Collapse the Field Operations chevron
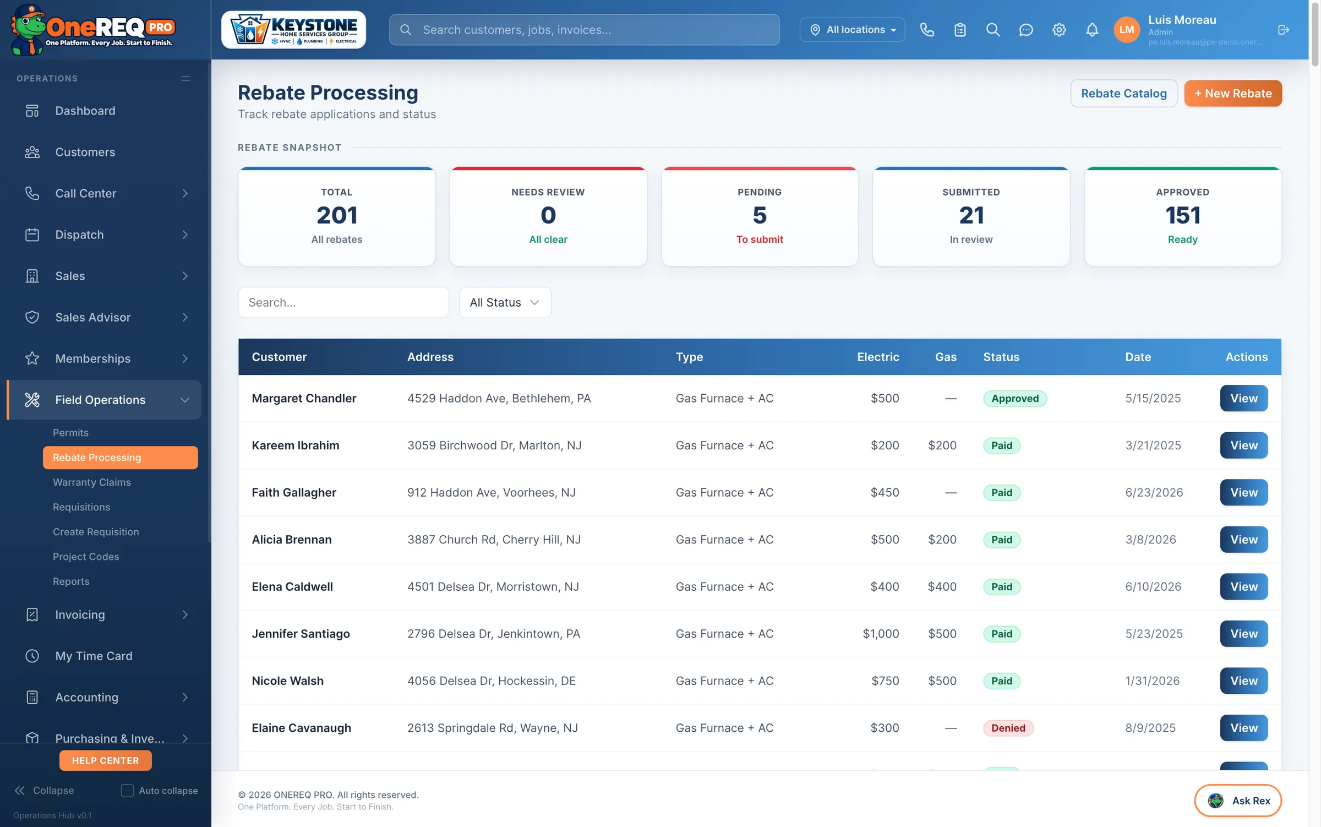Image resolution: width=1321 pixels, height=827 pixels. click(185, 400)
